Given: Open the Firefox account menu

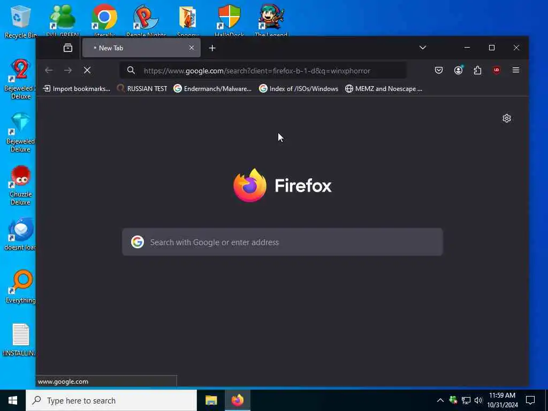Looking at the screenshot, I should coord(458,70).
